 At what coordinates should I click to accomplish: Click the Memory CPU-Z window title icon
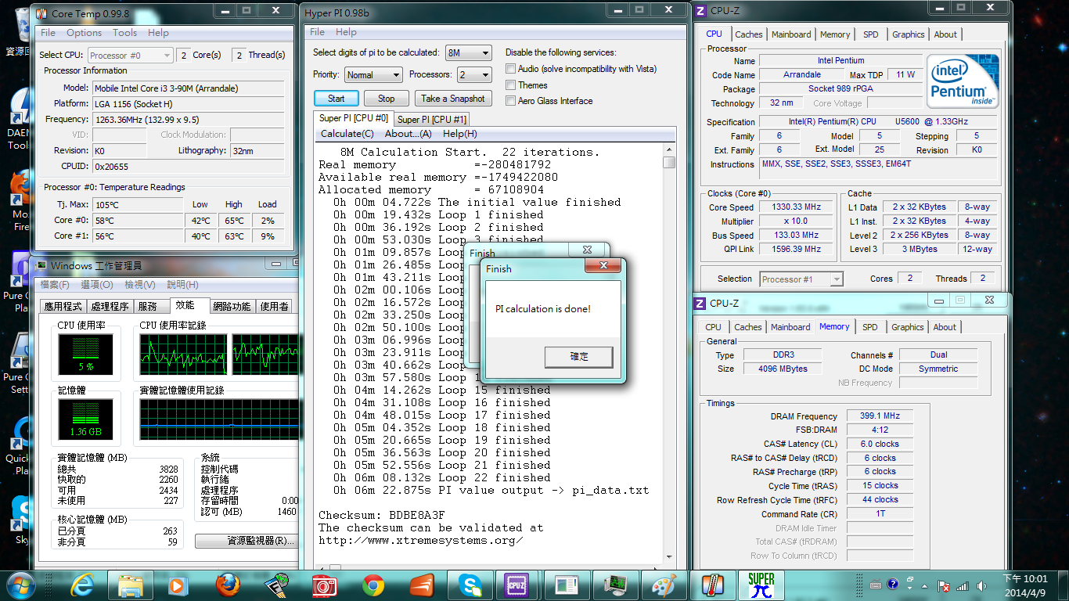(700, 303)
